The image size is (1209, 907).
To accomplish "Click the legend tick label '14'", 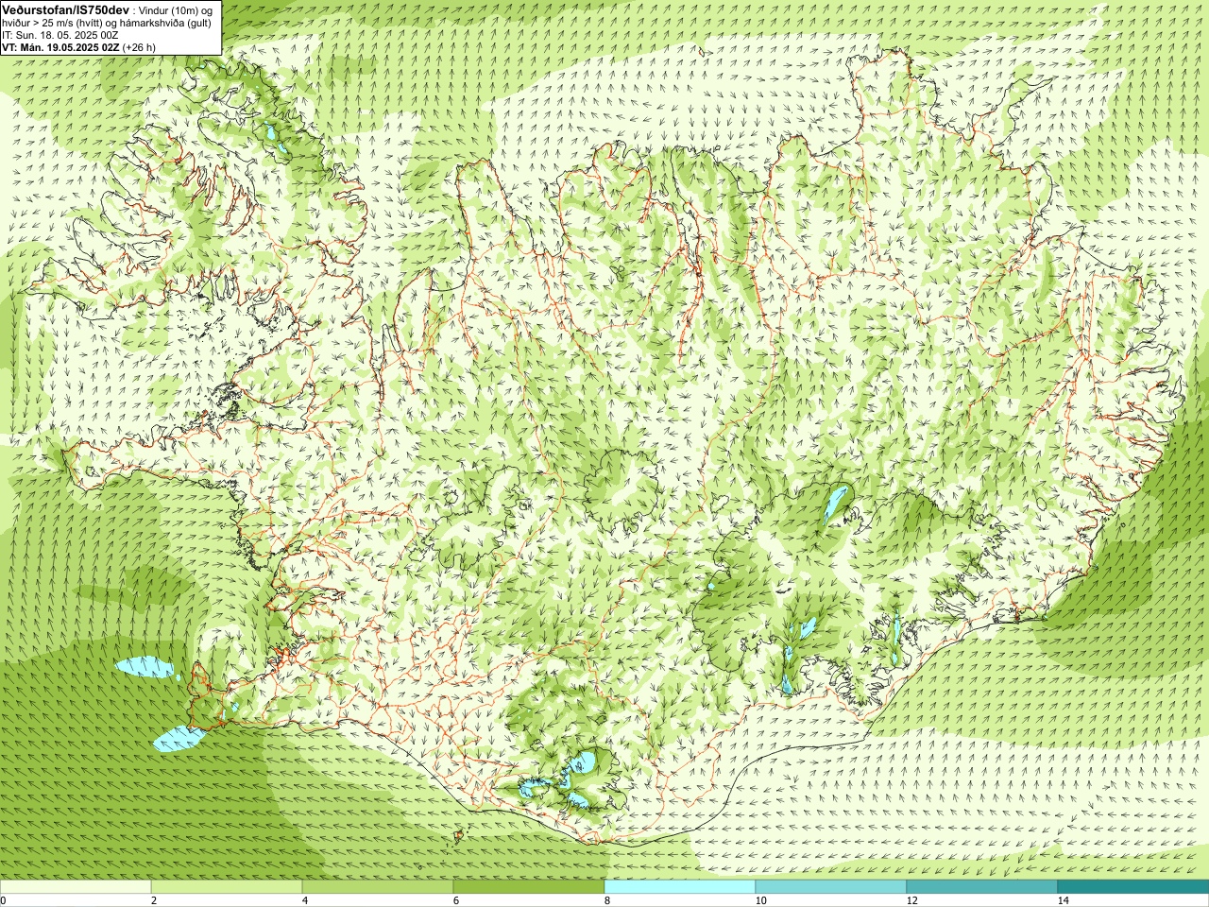I will (1063, 900).
